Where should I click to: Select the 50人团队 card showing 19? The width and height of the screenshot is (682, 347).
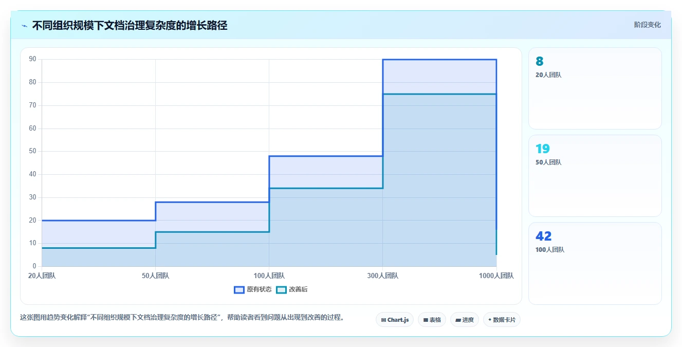(595, 176)
